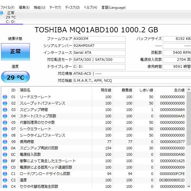Click the power-on hours value 9591 時間

coord(177,67)
